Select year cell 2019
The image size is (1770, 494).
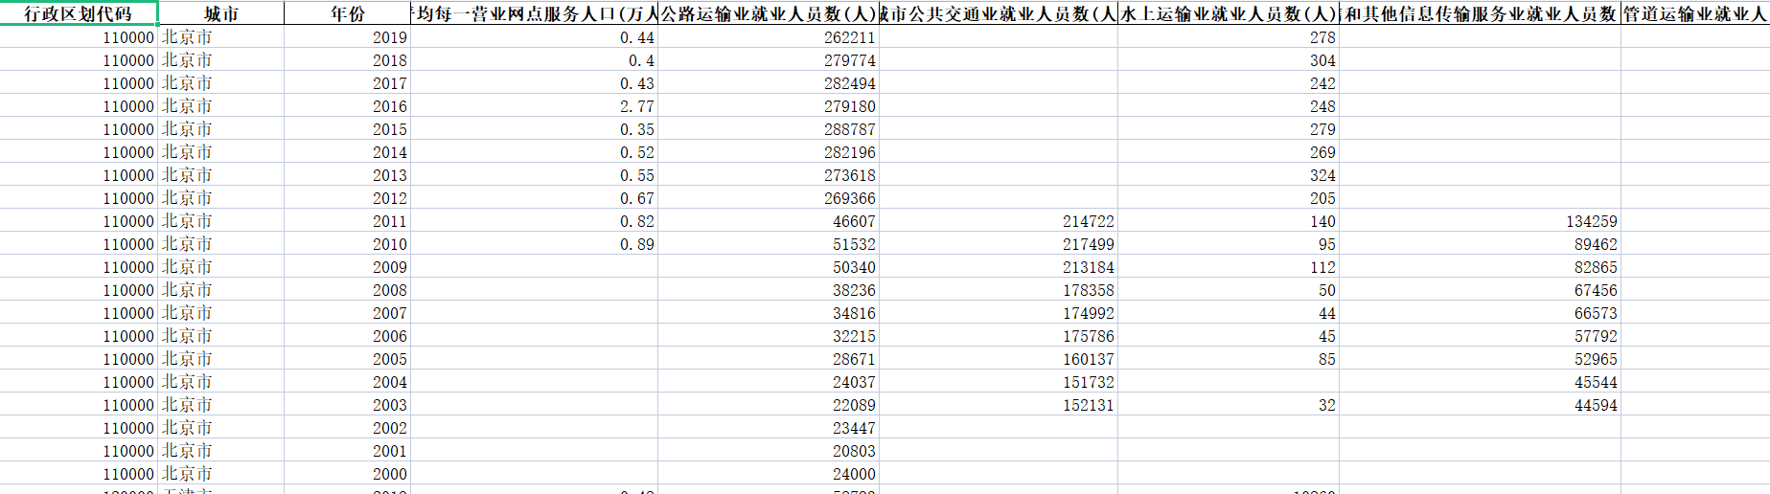tap(347, 37)
